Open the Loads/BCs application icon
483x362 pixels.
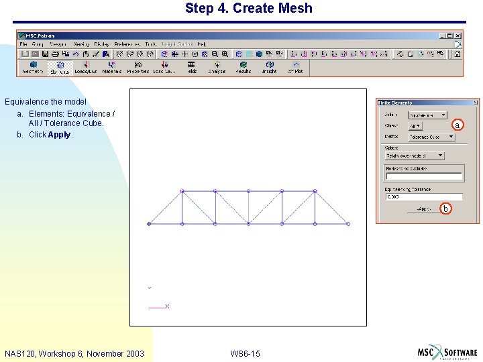(86, 68)
